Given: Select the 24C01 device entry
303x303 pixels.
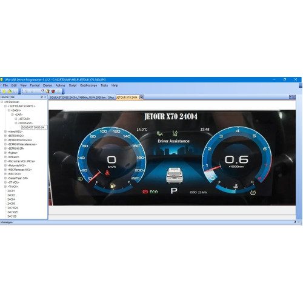Looking at the screenshot, I should [x=11, y=191].
